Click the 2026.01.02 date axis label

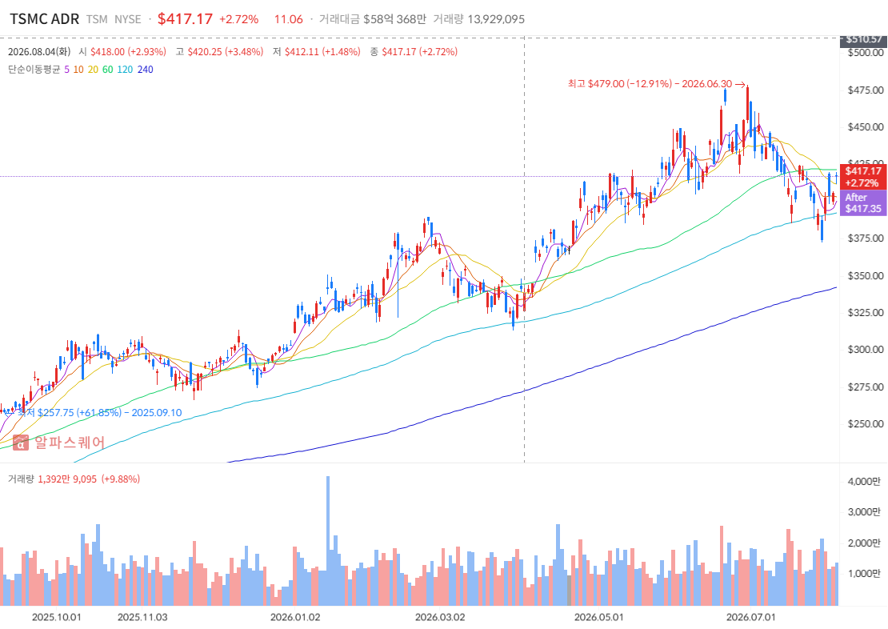point(295,616)
